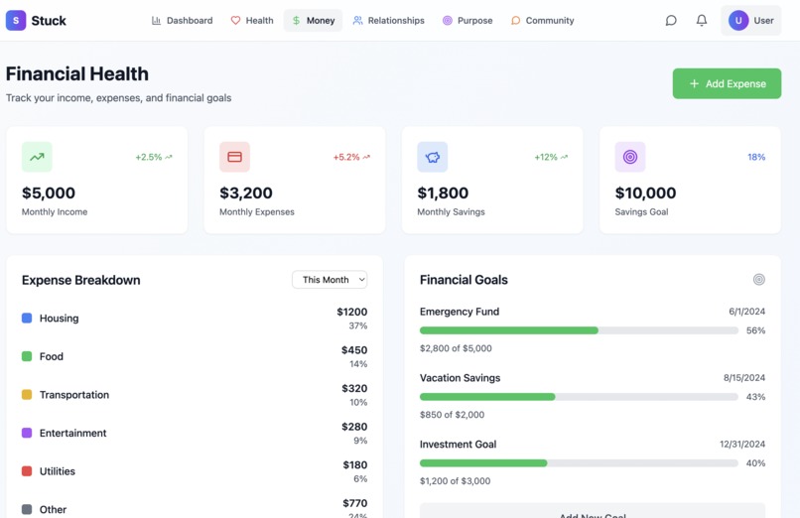Click the $3,200 expenses amount

coord(246,193)
